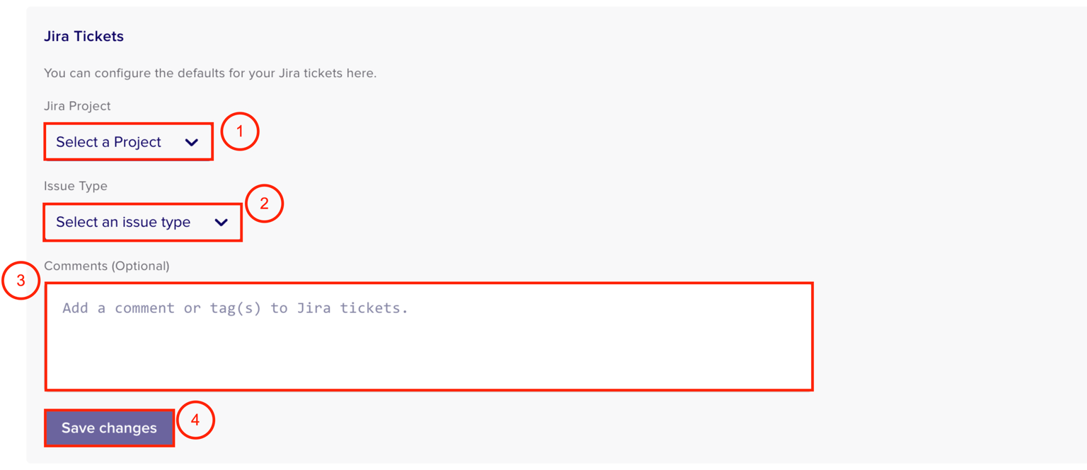Image resolution: width=1087 pixels, height=470 pixels.
Task: Click the chevron in the Issue Type dropdown
Action: pyautogui.click(x=221, y=222)
